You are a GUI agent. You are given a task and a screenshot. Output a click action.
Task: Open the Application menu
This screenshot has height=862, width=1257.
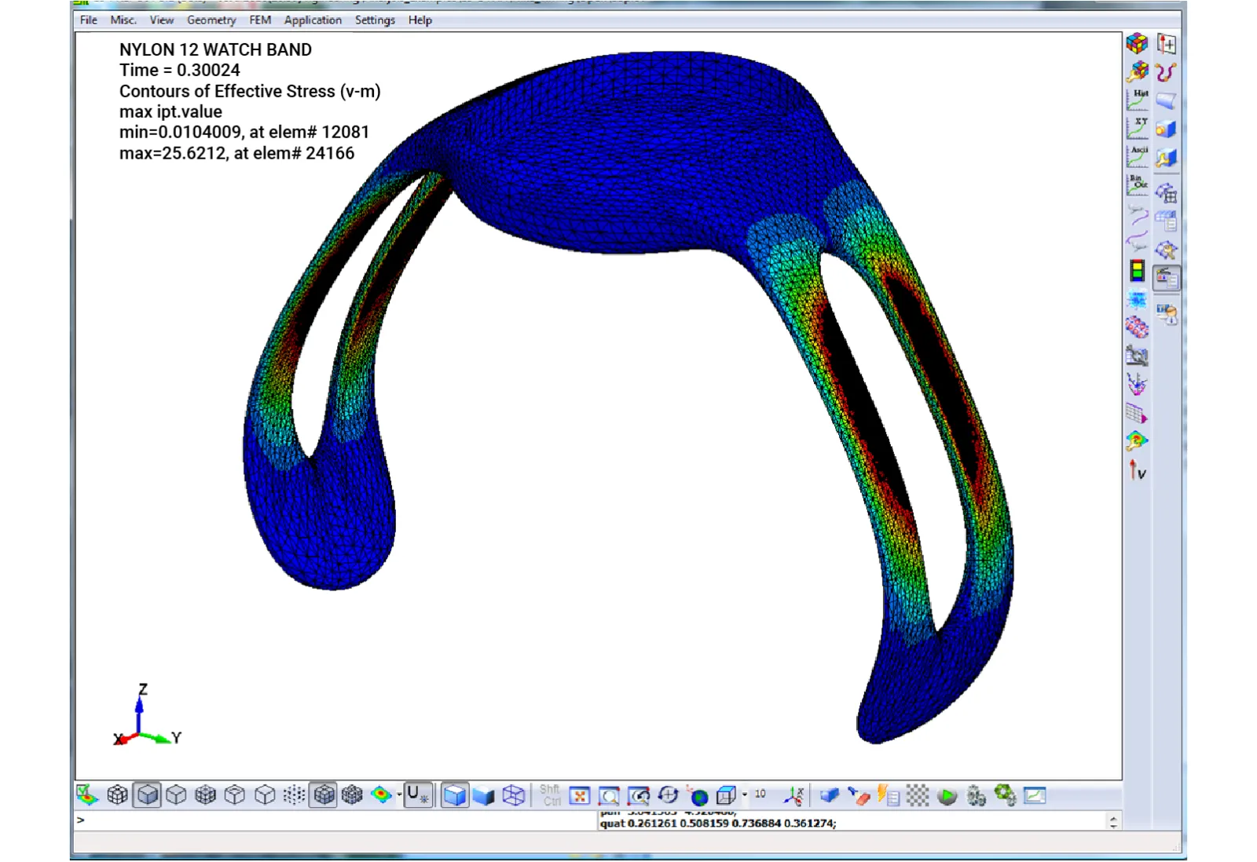click(313, 20)
